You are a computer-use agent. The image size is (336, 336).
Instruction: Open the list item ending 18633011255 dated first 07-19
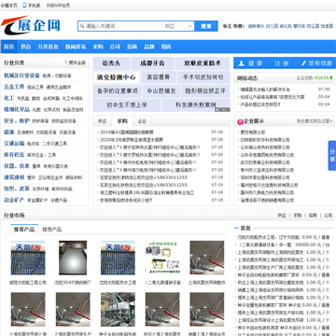click(144, 177)
